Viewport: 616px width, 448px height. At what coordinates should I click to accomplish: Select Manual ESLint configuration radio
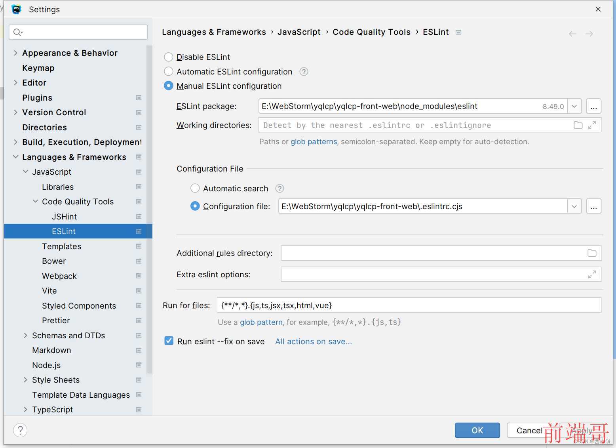coord(169,86)
